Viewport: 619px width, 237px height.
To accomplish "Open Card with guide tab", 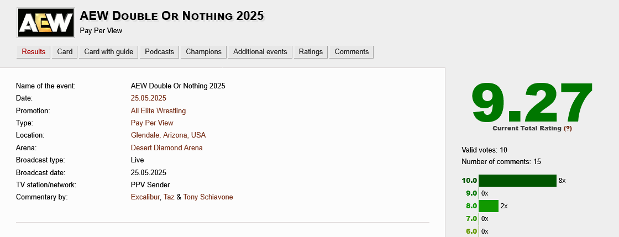I will pyautogui.click(x=109, y=52).
